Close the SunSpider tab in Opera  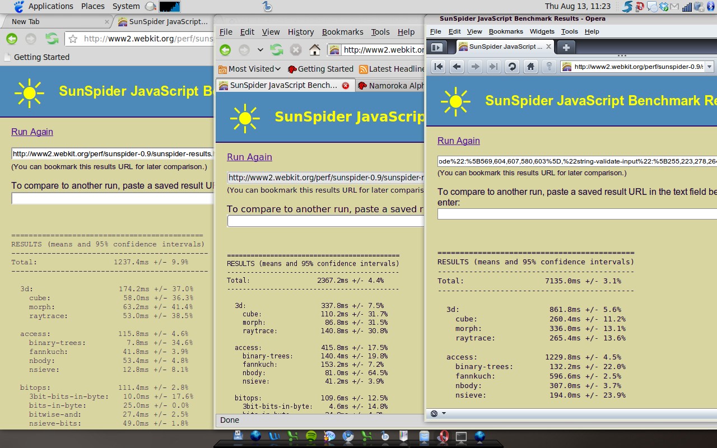tap(549, 46)
